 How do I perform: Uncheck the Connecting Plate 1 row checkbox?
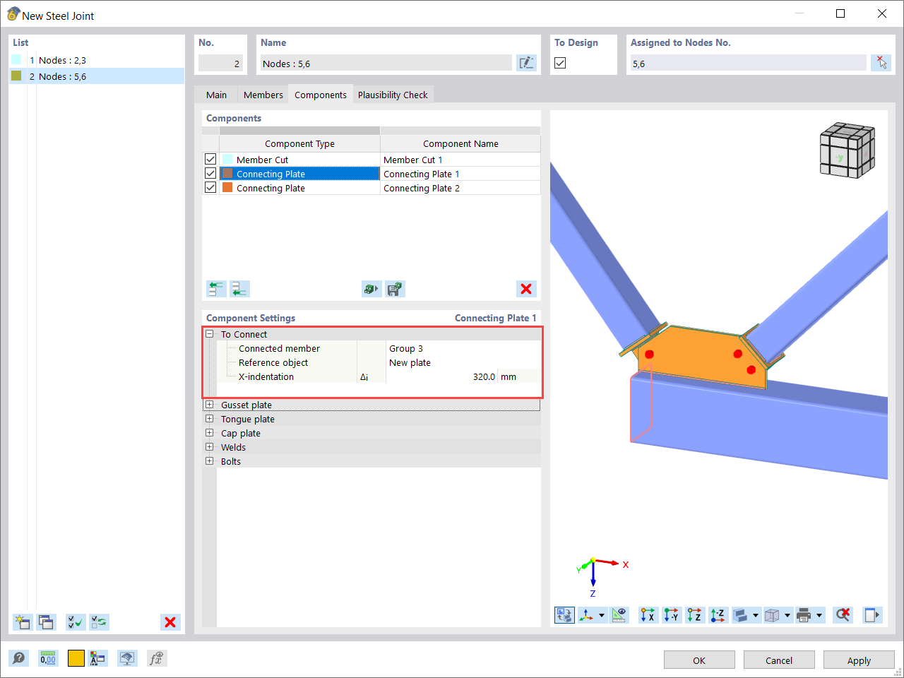tap(210, 174)
